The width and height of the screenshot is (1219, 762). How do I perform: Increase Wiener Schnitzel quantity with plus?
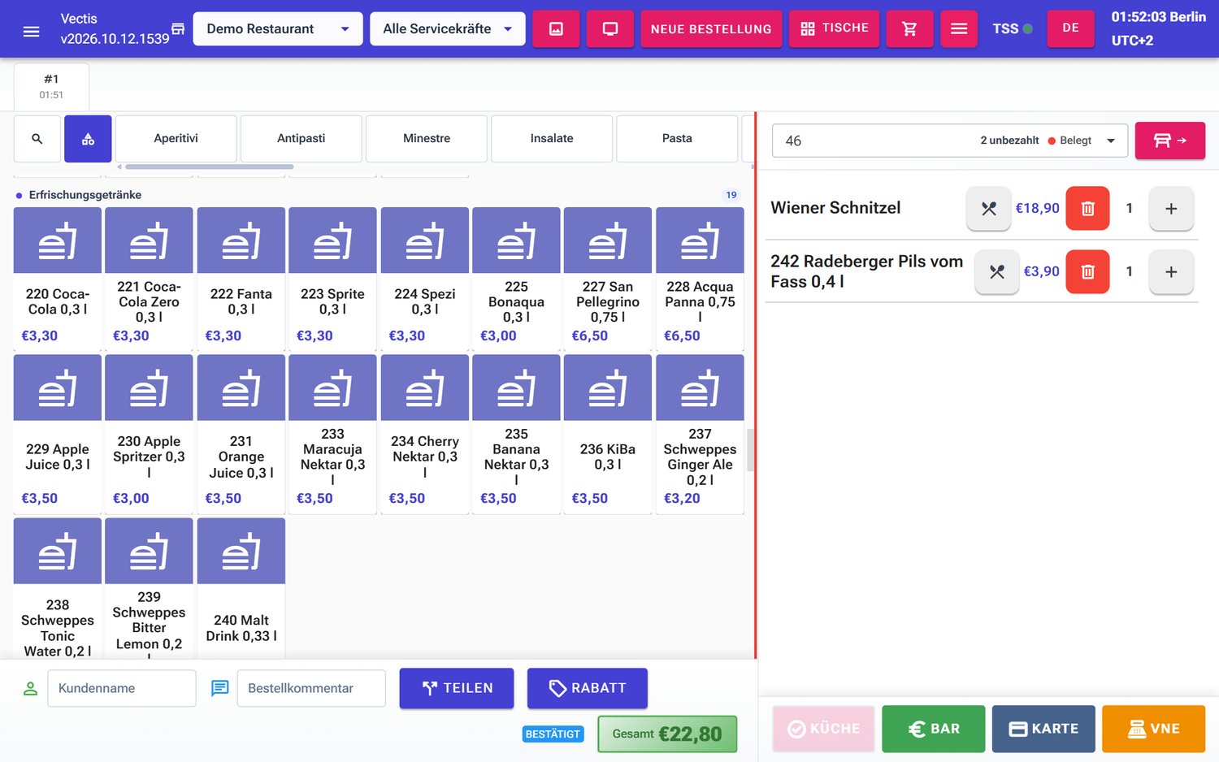1171,208
